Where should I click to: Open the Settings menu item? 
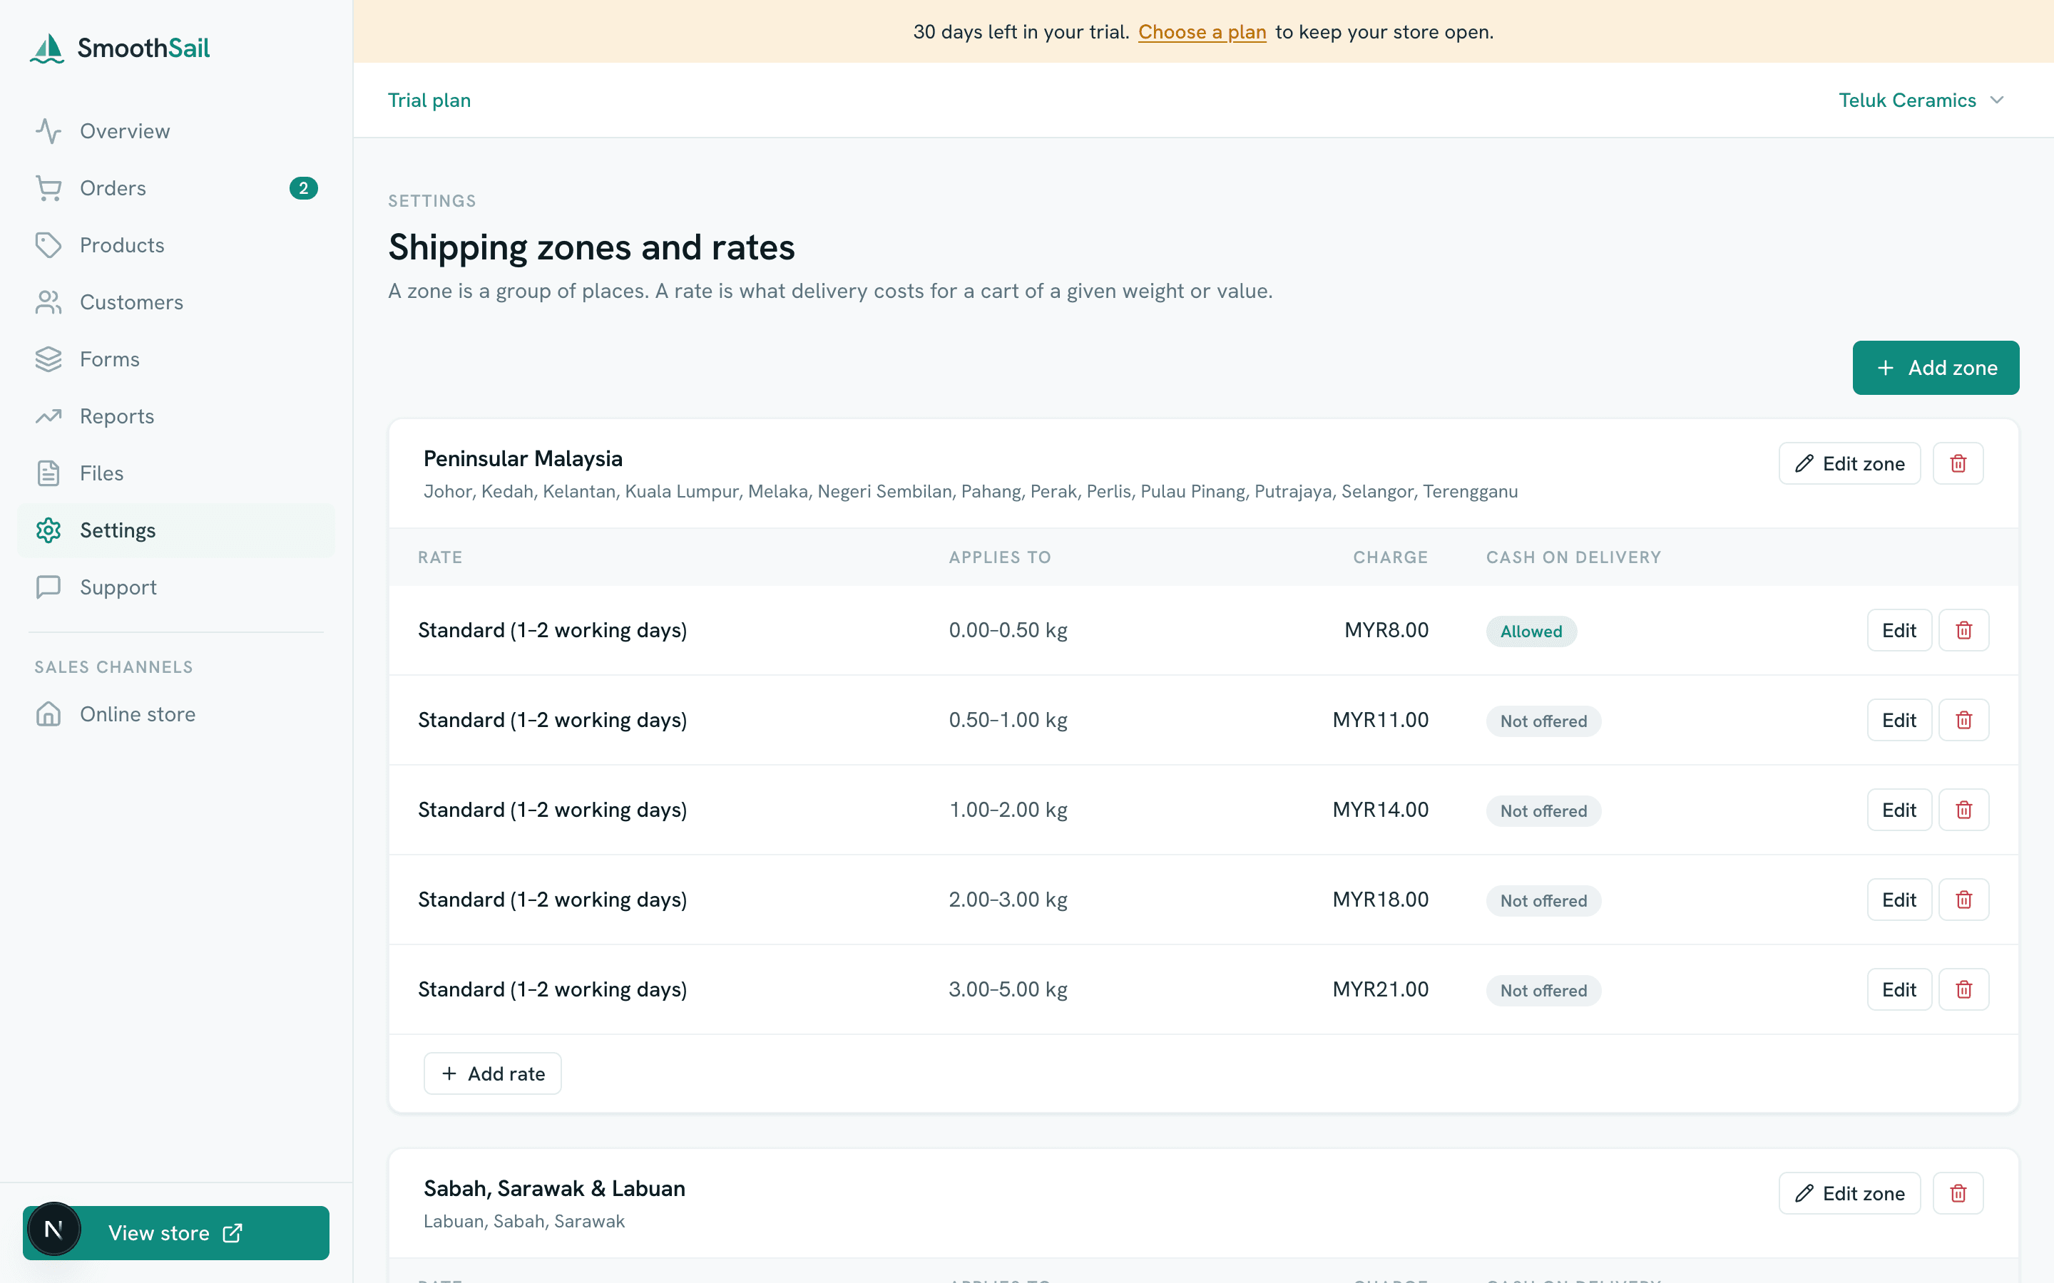pyautogui.click(x=175, y=530)
